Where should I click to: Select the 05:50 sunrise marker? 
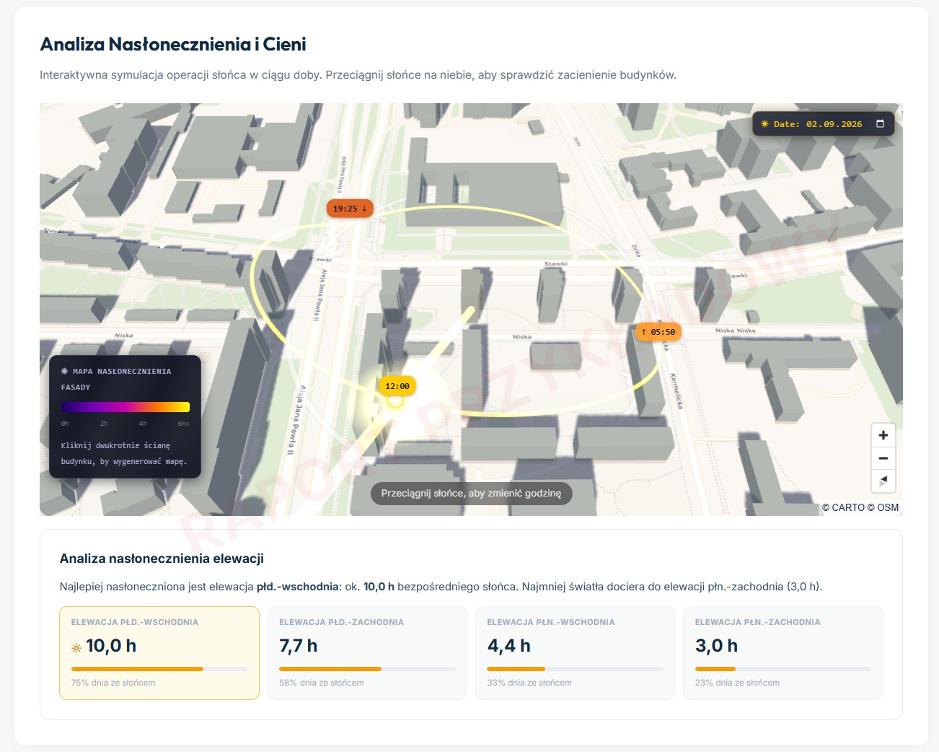click(x=658, y=332)
